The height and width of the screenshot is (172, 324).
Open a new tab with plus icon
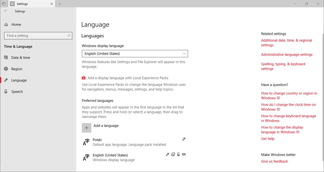(60, 4)
